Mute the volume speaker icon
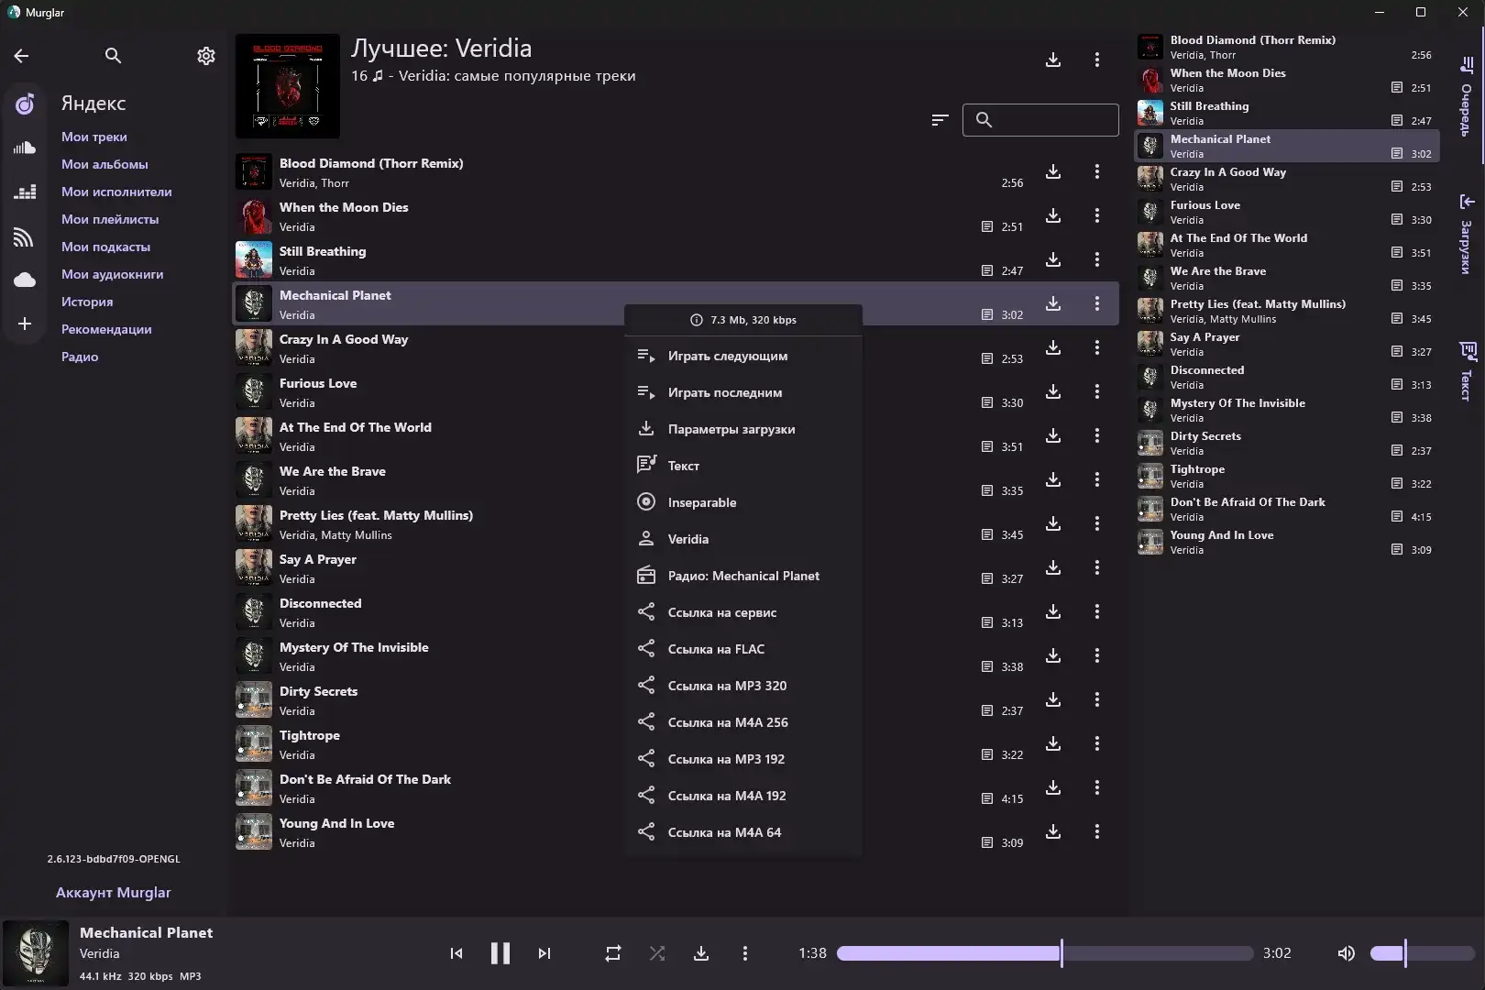The height and width of the screenshot is (990, 1485). pyautogui.click(x=1346, y=953)
